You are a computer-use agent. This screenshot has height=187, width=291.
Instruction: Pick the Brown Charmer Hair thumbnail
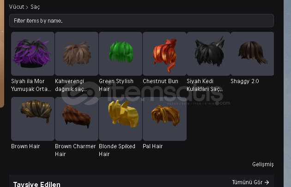[77, 119]
